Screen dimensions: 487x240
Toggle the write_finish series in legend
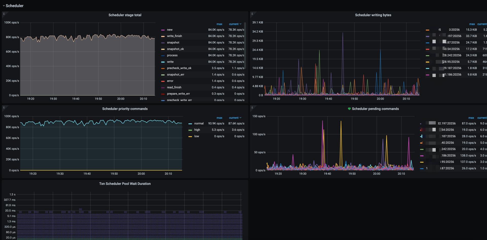click(x=174, y=36)
